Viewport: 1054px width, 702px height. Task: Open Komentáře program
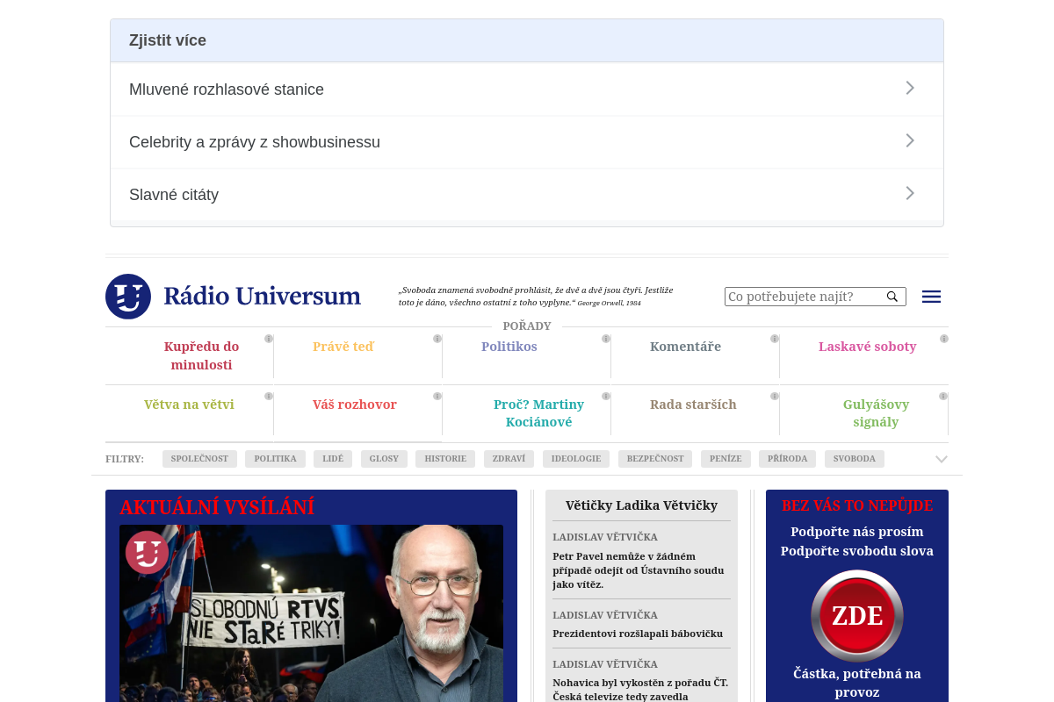[685, 347]
